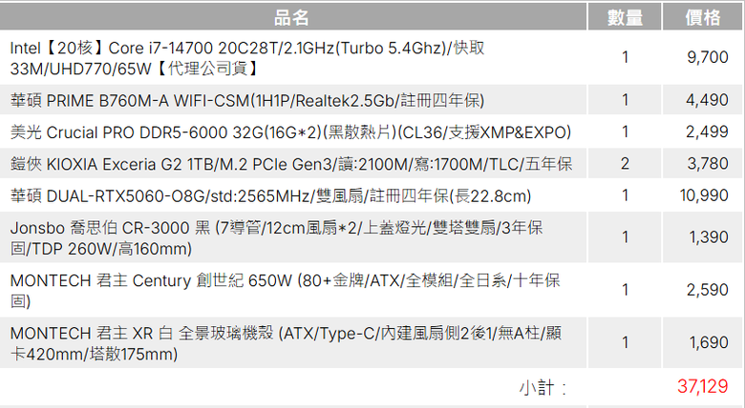Viewport: 745px width, 408px height.
Task: Click the 1,690 case price cell
Action: click(x=703, y=342)
